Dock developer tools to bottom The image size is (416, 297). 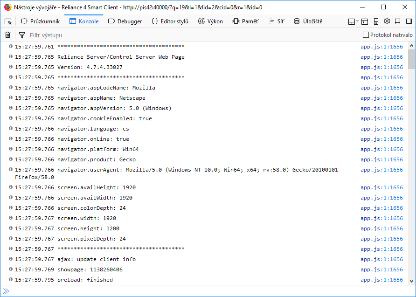397,21
